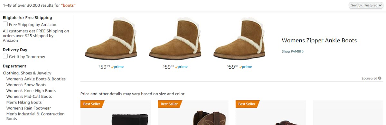Screen dimensions: 386x125
Task: Select Men's Hiking Boots category
Action: point(24,102)
